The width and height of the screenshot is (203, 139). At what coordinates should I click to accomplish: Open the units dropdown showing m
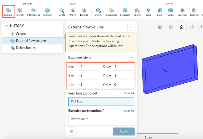tap(130, 58)
